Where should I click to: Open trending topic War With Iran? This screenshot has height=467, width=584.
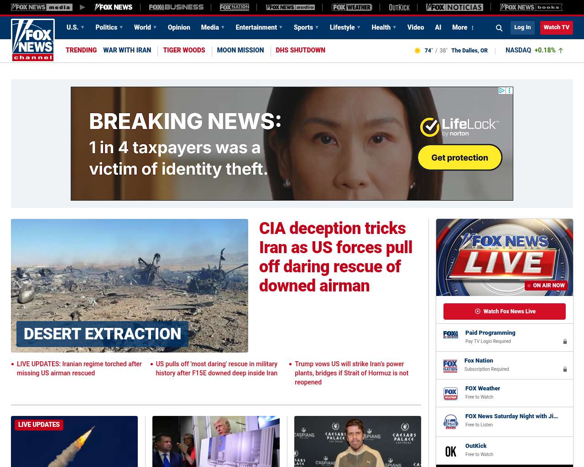point(127,50)
